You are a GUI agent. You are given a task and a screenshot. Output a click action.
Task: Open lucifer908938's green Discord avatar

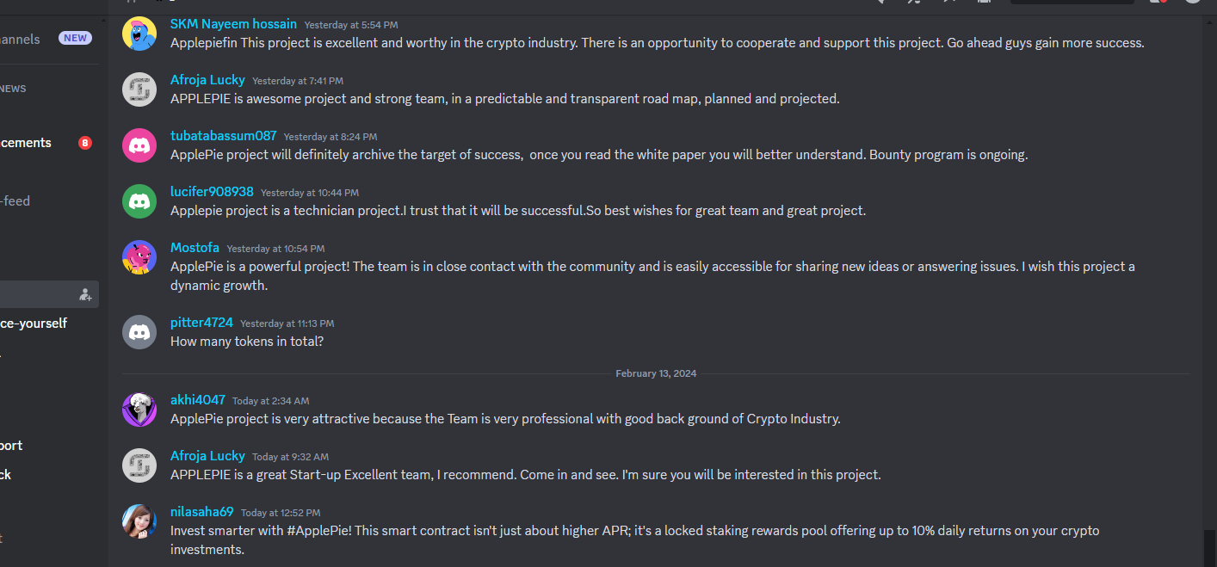point(139,201)
